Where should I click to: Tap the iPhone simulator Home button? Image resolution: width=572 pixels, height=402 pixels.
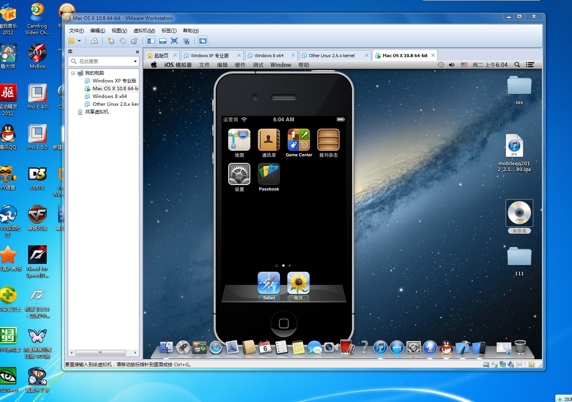[x=284, y=323]
